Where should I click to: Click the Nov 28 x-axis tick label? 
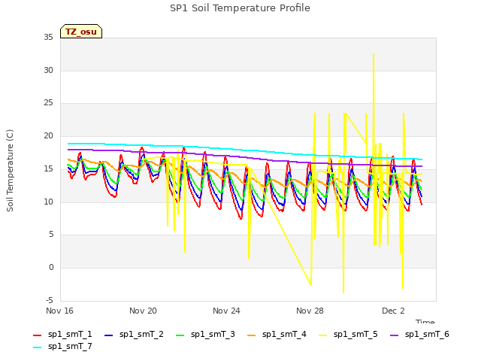pyautogui.click(x=310, y=311)
